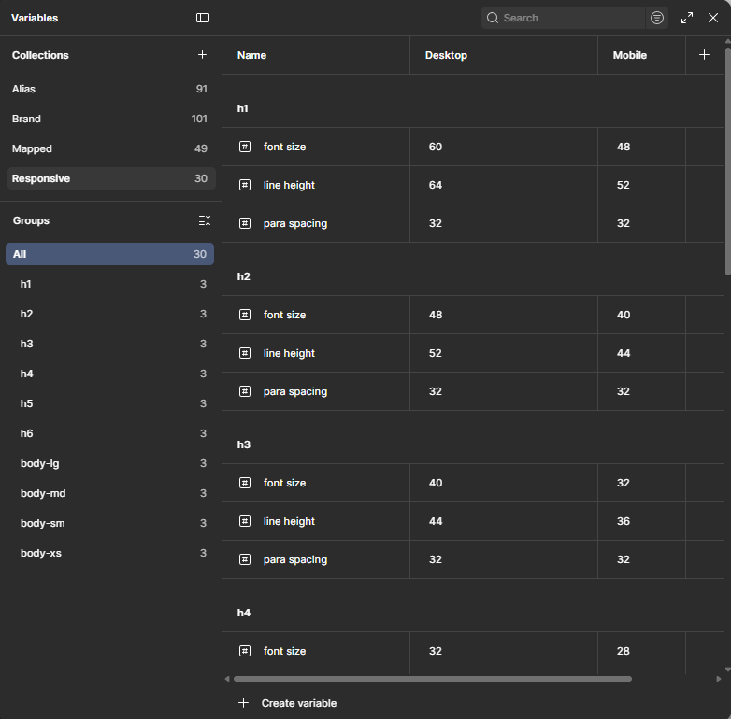Select the Responsive collection
This screenshot has height=719, width=731.
[x=111, y=178]
